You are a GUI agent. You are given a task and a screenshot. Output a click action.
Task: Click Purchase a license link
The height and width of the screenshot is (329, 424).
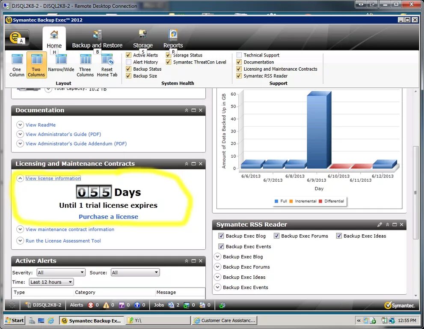pos(108,217)
